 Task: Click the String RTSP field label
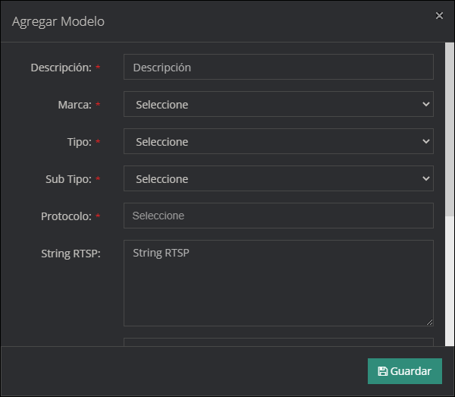[71, 254]
